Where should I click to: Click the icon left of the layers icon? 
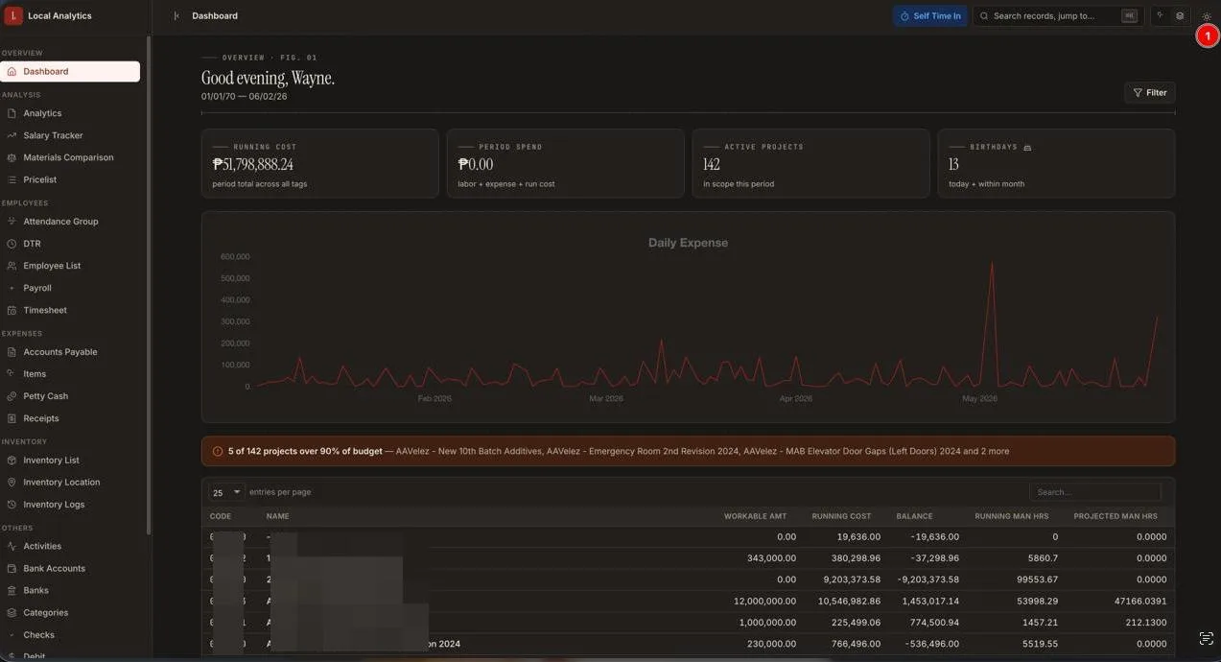click(x=1160, y=15)
